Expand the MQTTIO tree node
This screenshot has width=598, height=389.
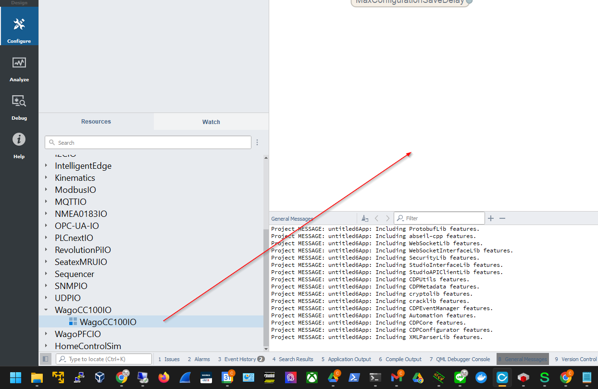pyautogui.click(x=46, y=201)
